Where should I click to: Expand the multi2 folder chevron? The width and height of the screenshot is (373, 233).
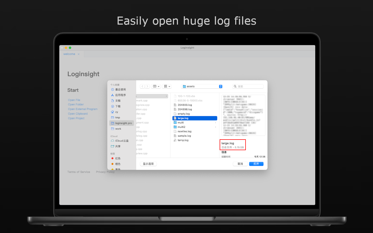[x=216, y=127]
